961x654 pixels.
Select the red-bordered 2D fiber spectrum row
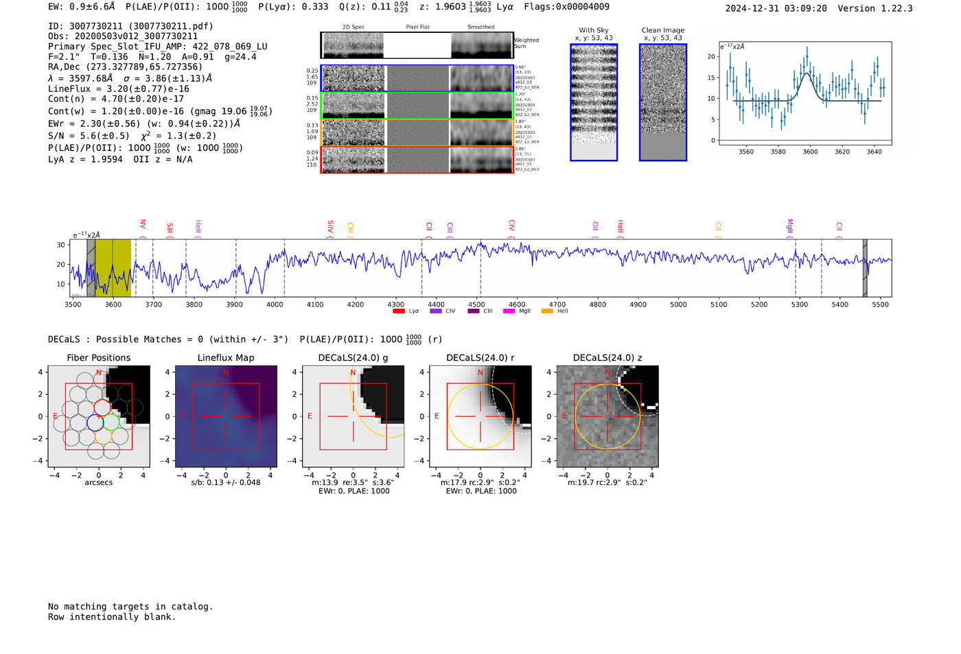coord(417,160)
